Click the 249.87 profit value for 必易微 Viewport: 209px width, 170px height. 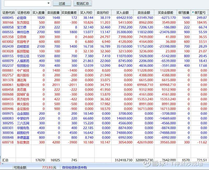pos(202,18)
